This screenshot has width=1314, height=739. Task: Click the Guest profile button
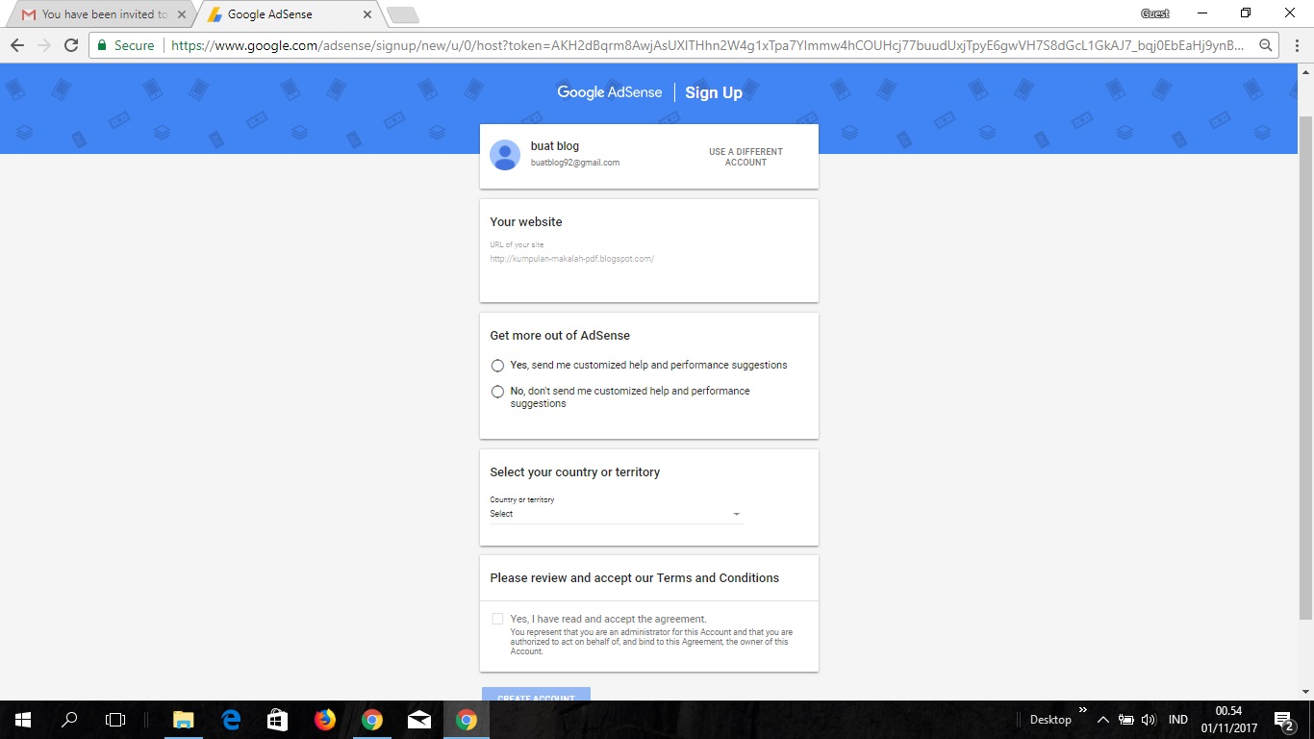click(x=1154, y=13)
